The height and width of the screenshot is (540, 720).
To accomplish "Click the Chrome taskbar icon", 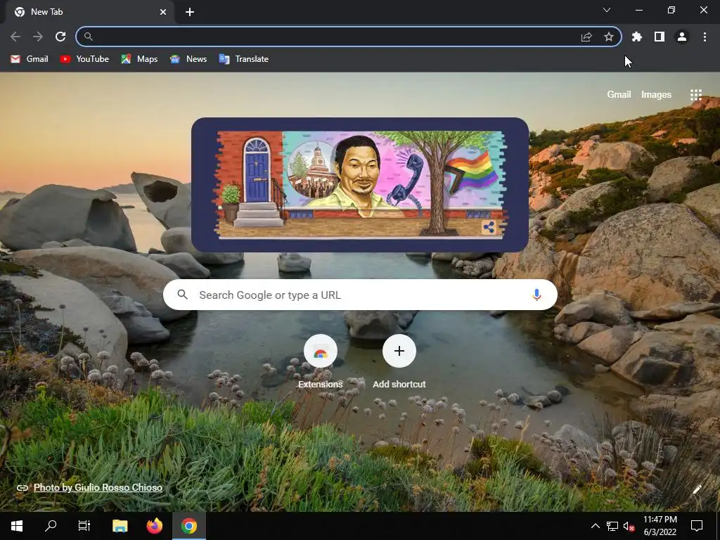I will (188, 526).
